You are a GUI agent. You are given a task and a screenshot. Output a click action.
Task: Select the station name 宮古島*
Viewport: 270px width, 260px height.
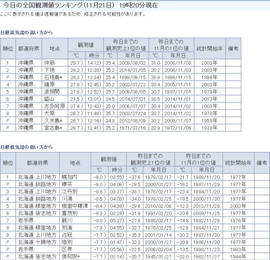click(53, 128)
